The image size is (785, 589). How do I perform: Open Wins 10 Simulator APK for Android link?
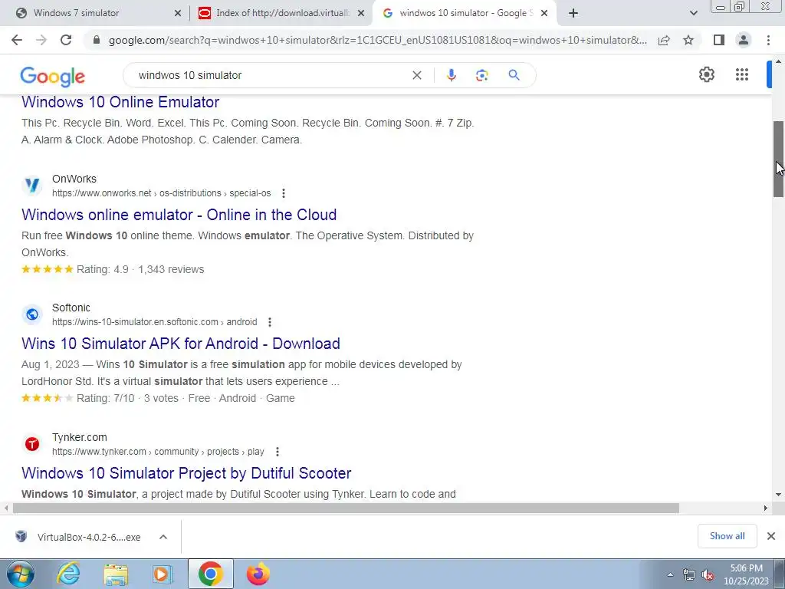[181, 344]
